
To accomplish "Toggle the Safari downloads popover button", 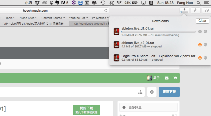I will point(184,10).
